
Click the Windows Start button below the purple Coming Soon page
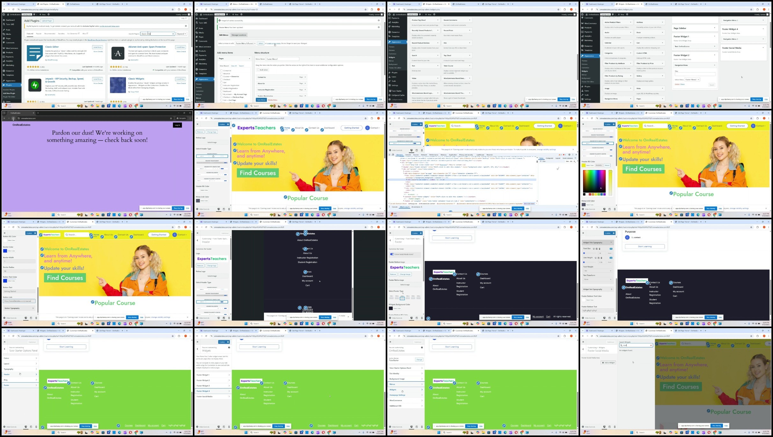point(53,215)
